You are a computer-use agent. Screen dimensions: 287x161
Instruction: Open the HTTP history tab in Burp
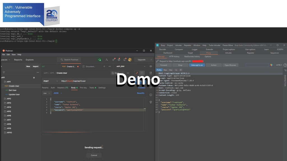click(174, 56)
